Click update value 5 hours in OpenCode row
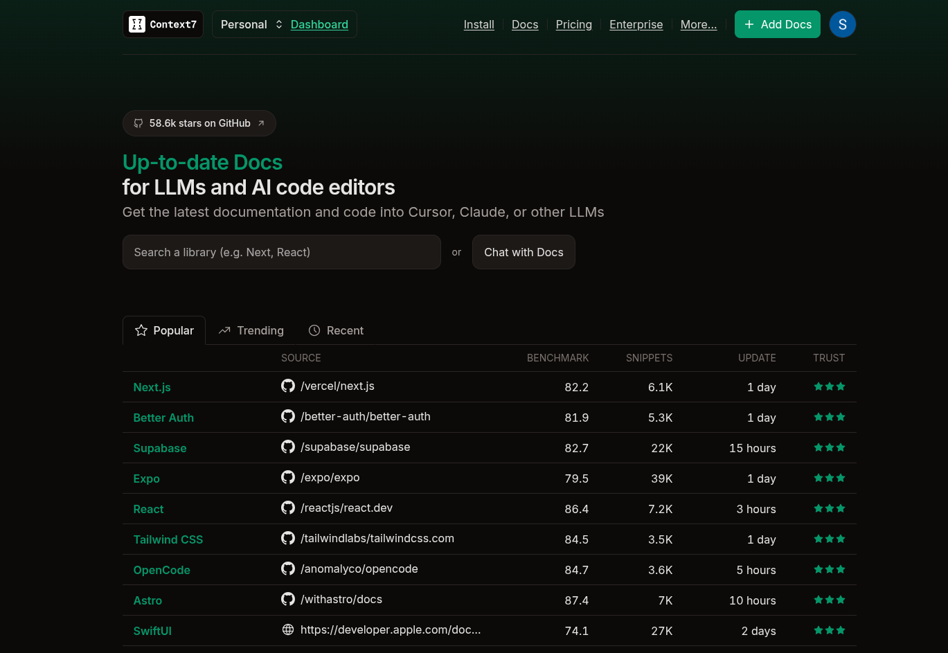Image resolution: width=948 pixels, height=653 pixels. coord(756,570)
